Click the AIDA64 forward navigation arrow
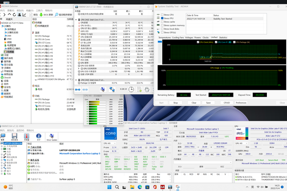The image size is (287, 191). pyautogui.click(x=4, y=15)
